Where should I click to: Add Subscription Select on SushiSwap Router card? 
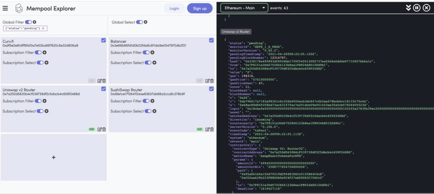click(x=155, y=111)
